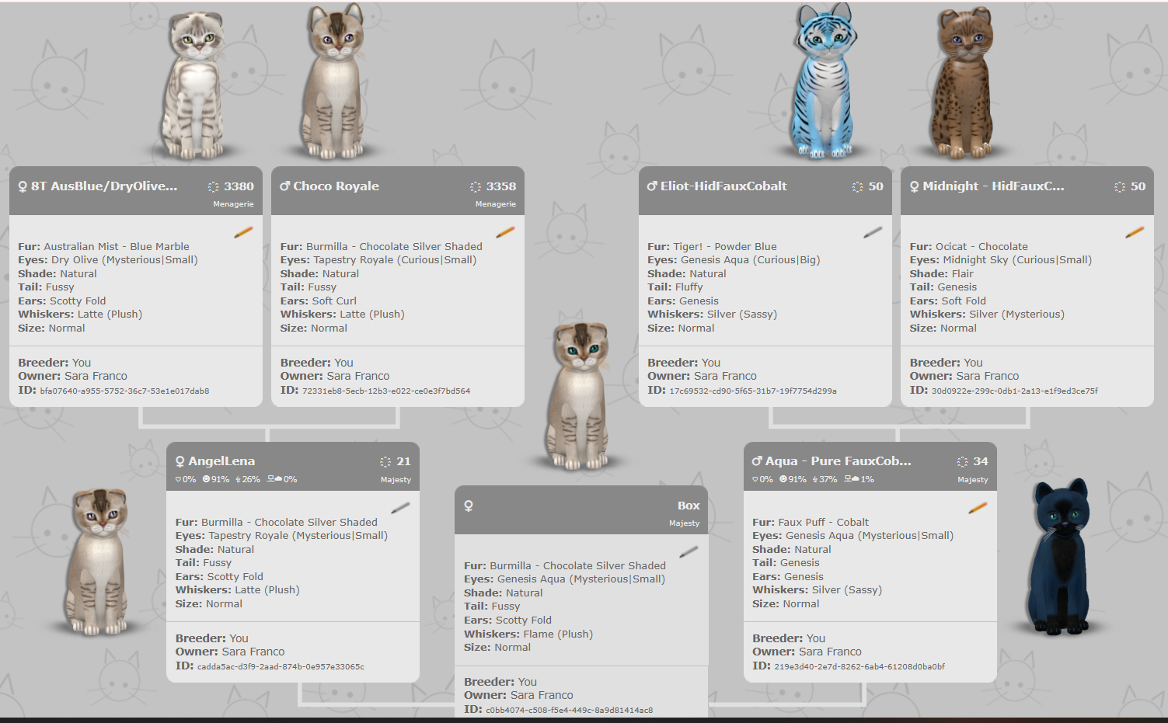Click the age icon next to 34
The width and height of the screenshot is (1168, 723).
pos(963,461)
